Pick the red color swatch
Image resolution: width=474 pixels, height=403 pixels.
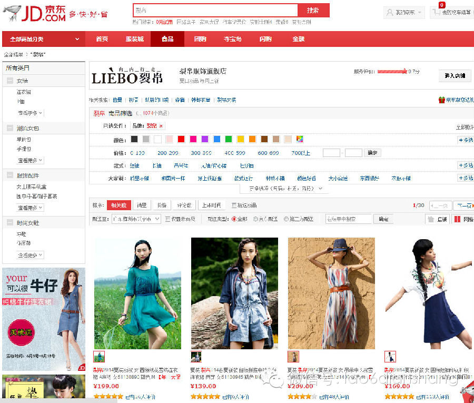(181, 139)
